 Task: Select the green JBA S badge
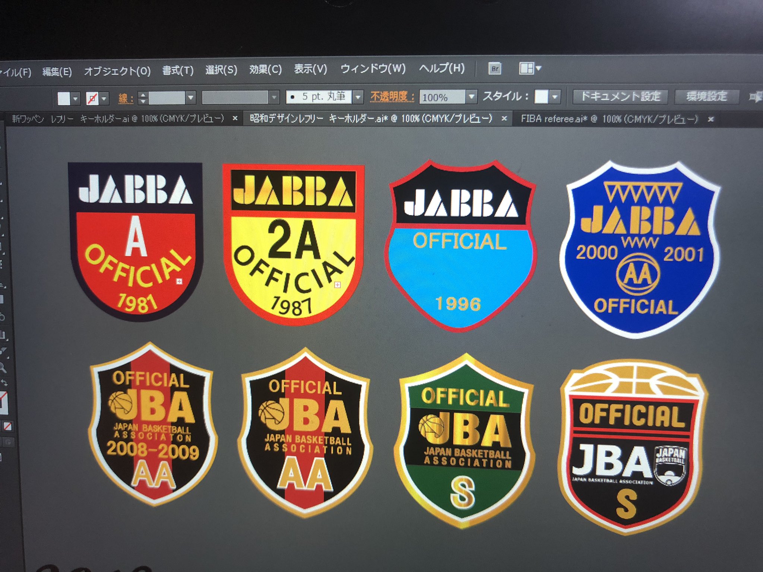point(465,441)
